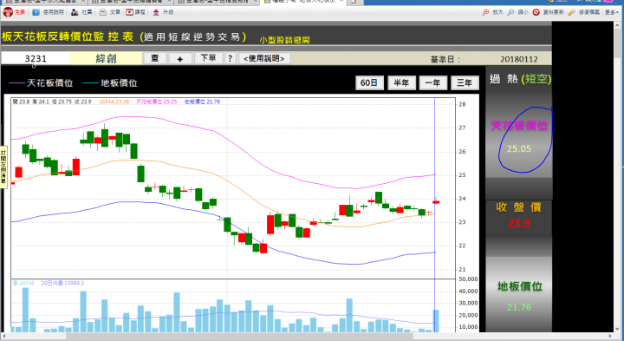The height and width of the screenshot is (341, 624).
Task: Click the ceiling price value 25.05
Action: tap(519, 149)
